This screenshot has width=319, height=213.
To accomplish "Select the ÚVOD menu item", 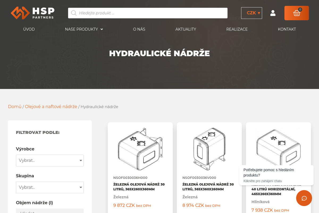I will pos(29,29).
